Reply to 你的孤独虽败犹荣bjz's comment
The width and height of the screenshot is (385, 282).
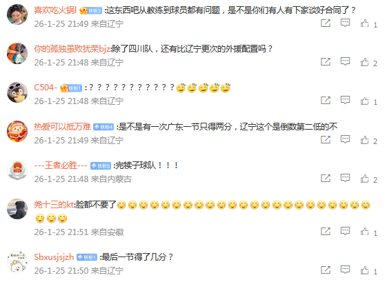click(x=345, y=61)
